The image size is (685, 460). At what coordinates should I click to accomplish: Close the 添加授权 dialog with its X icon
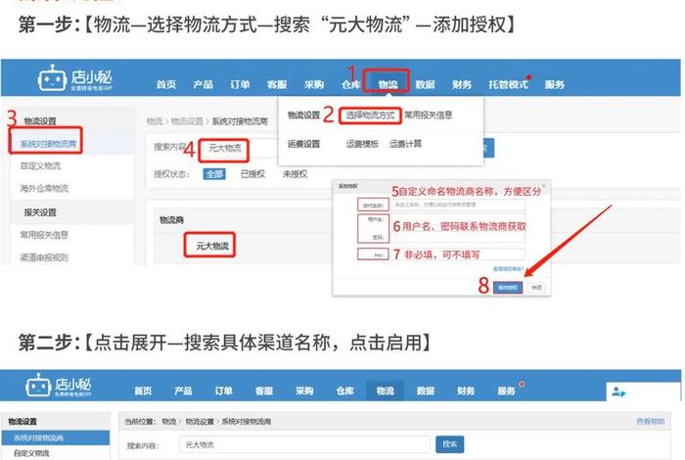point(543,186)
